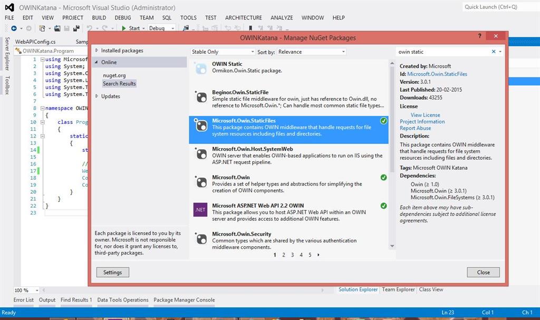Click the Microsoft.Owin.StaticFiles package icon
Screen dimensions: 540x320
click(x=201, y=125)
